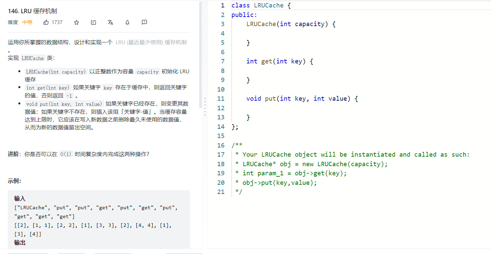The image size is (491, 254).
Task: Click line number 10 in the gutter
Action: pos(221,90)
